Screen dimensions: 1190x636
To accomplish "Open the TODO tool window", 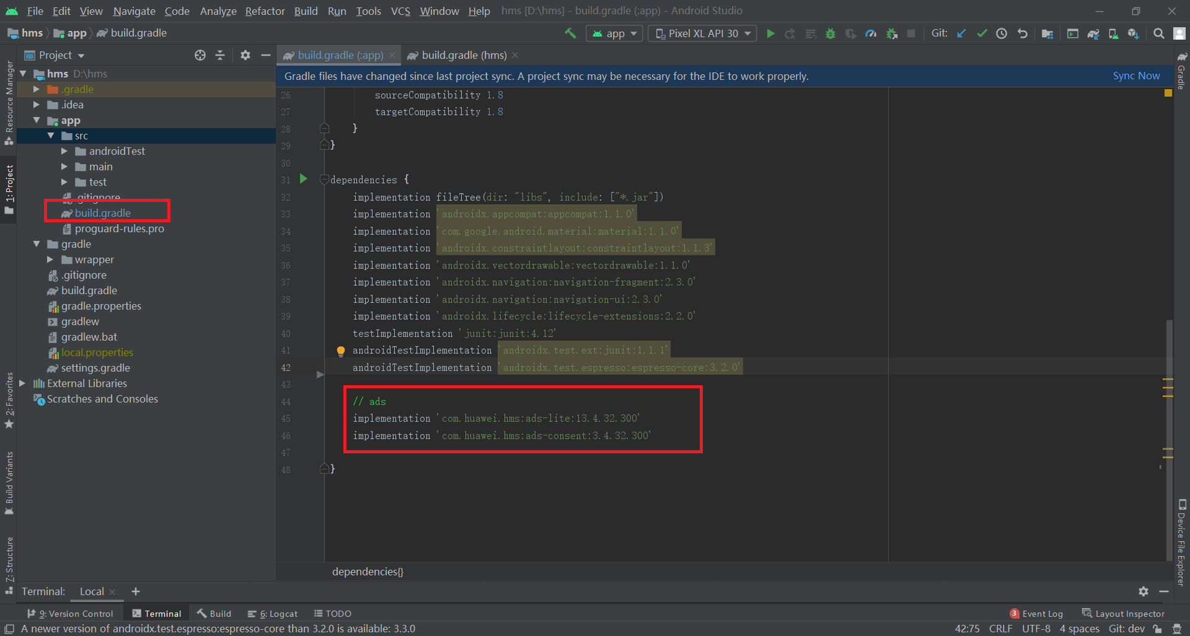I will (x=333, y=614).
